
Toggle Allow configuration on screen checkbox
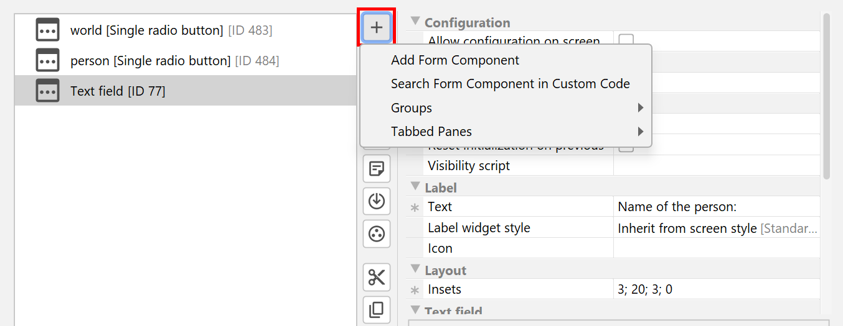(x=626, y=41)
